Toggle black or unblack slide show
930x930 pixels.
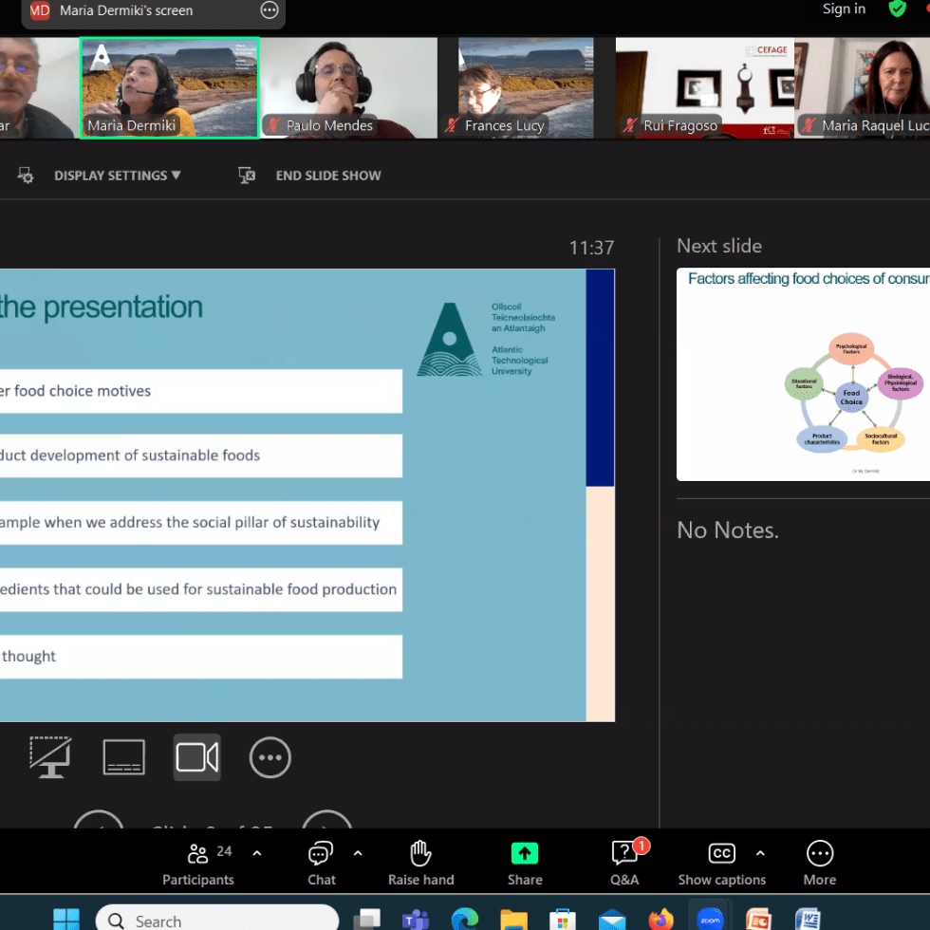tap(50, 757)
